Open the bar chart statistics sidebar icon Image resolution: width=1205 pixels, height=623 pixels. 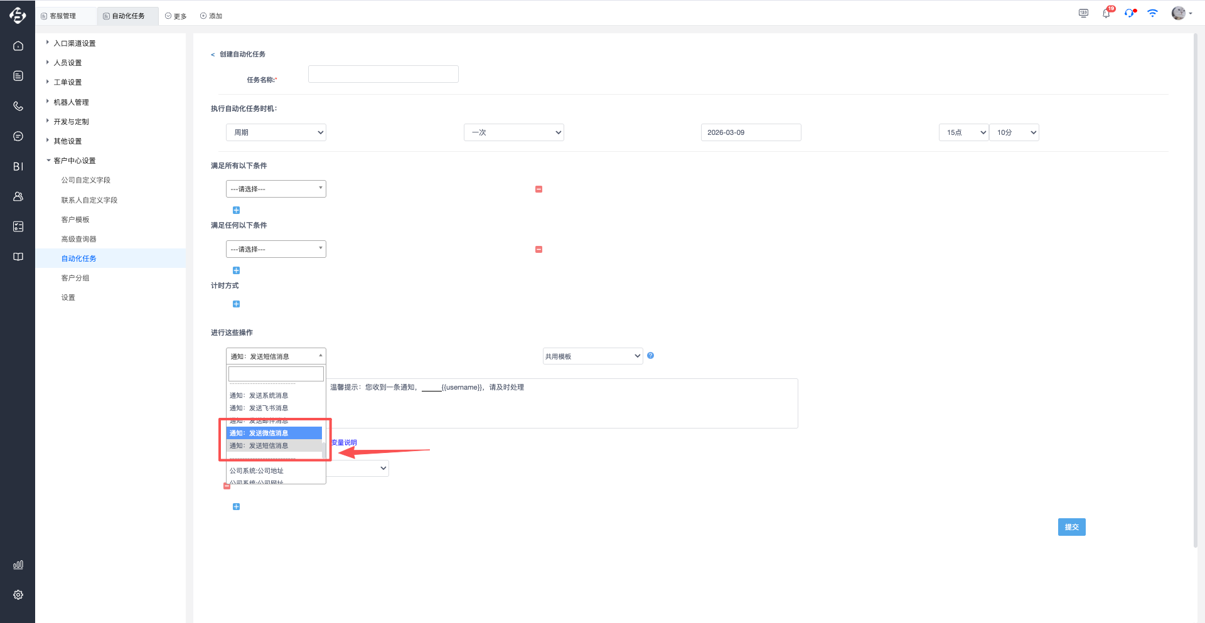point(18,565)
